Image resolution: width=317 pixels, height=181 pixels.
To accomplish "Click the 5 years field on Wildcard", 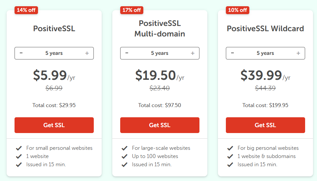I will pyautogui.click(x=265, y=53).
